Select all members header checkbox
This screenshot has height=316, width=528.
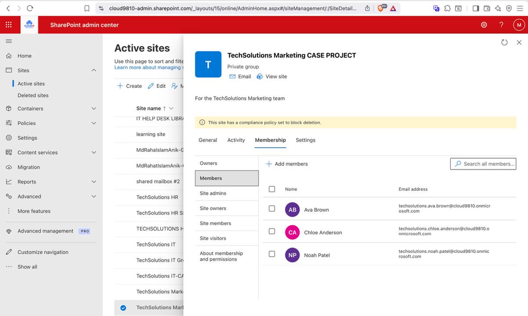272,189
